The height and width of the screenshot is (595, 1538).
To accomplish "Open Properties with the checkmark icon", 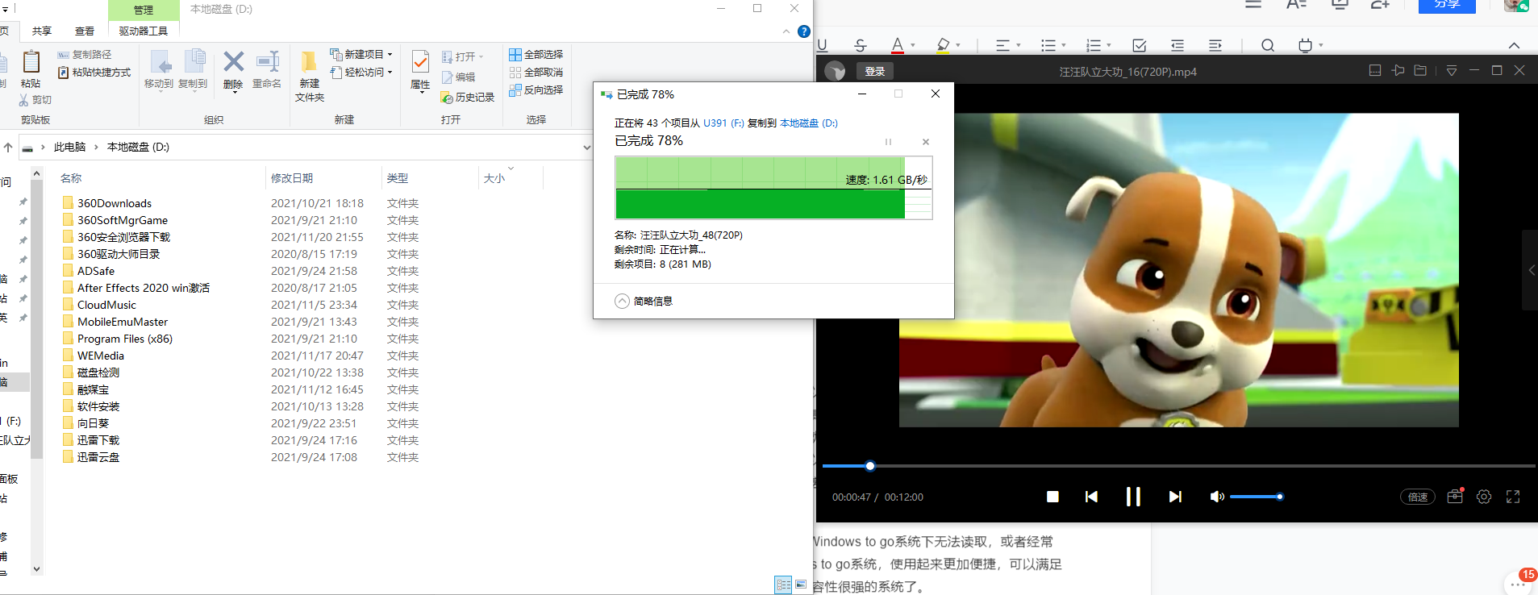I will [420, 62].
